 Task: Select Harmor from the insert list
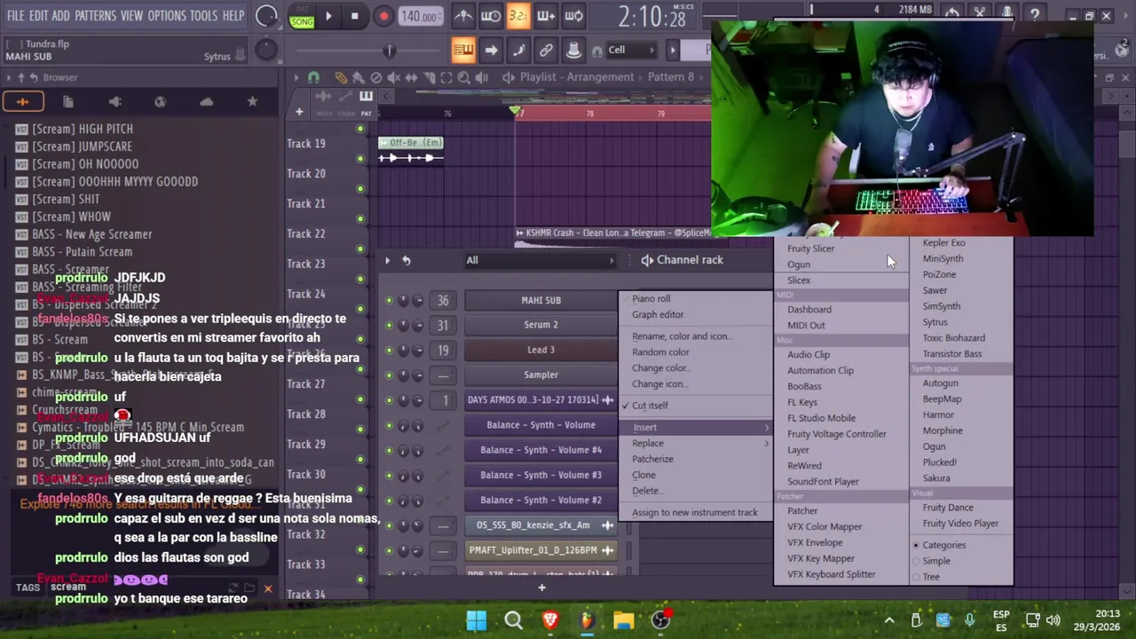click(x=938, y=414)
